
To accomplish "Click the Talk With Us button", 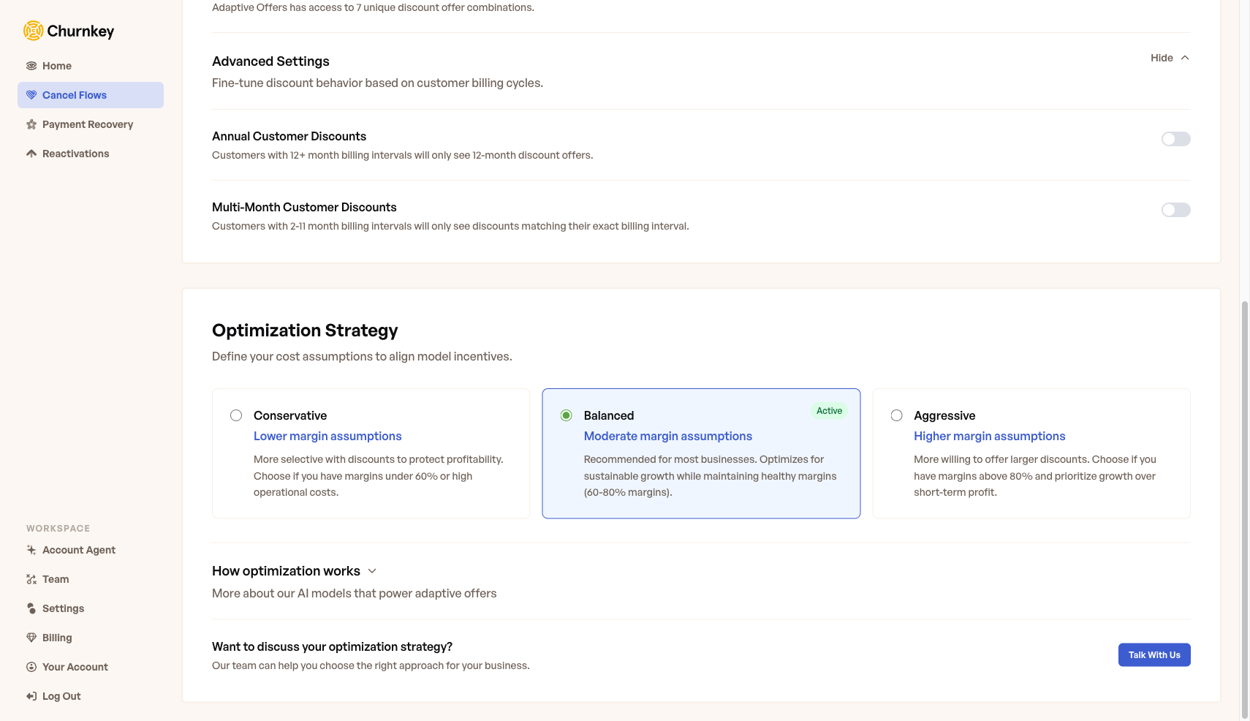I will point(1154,654).
